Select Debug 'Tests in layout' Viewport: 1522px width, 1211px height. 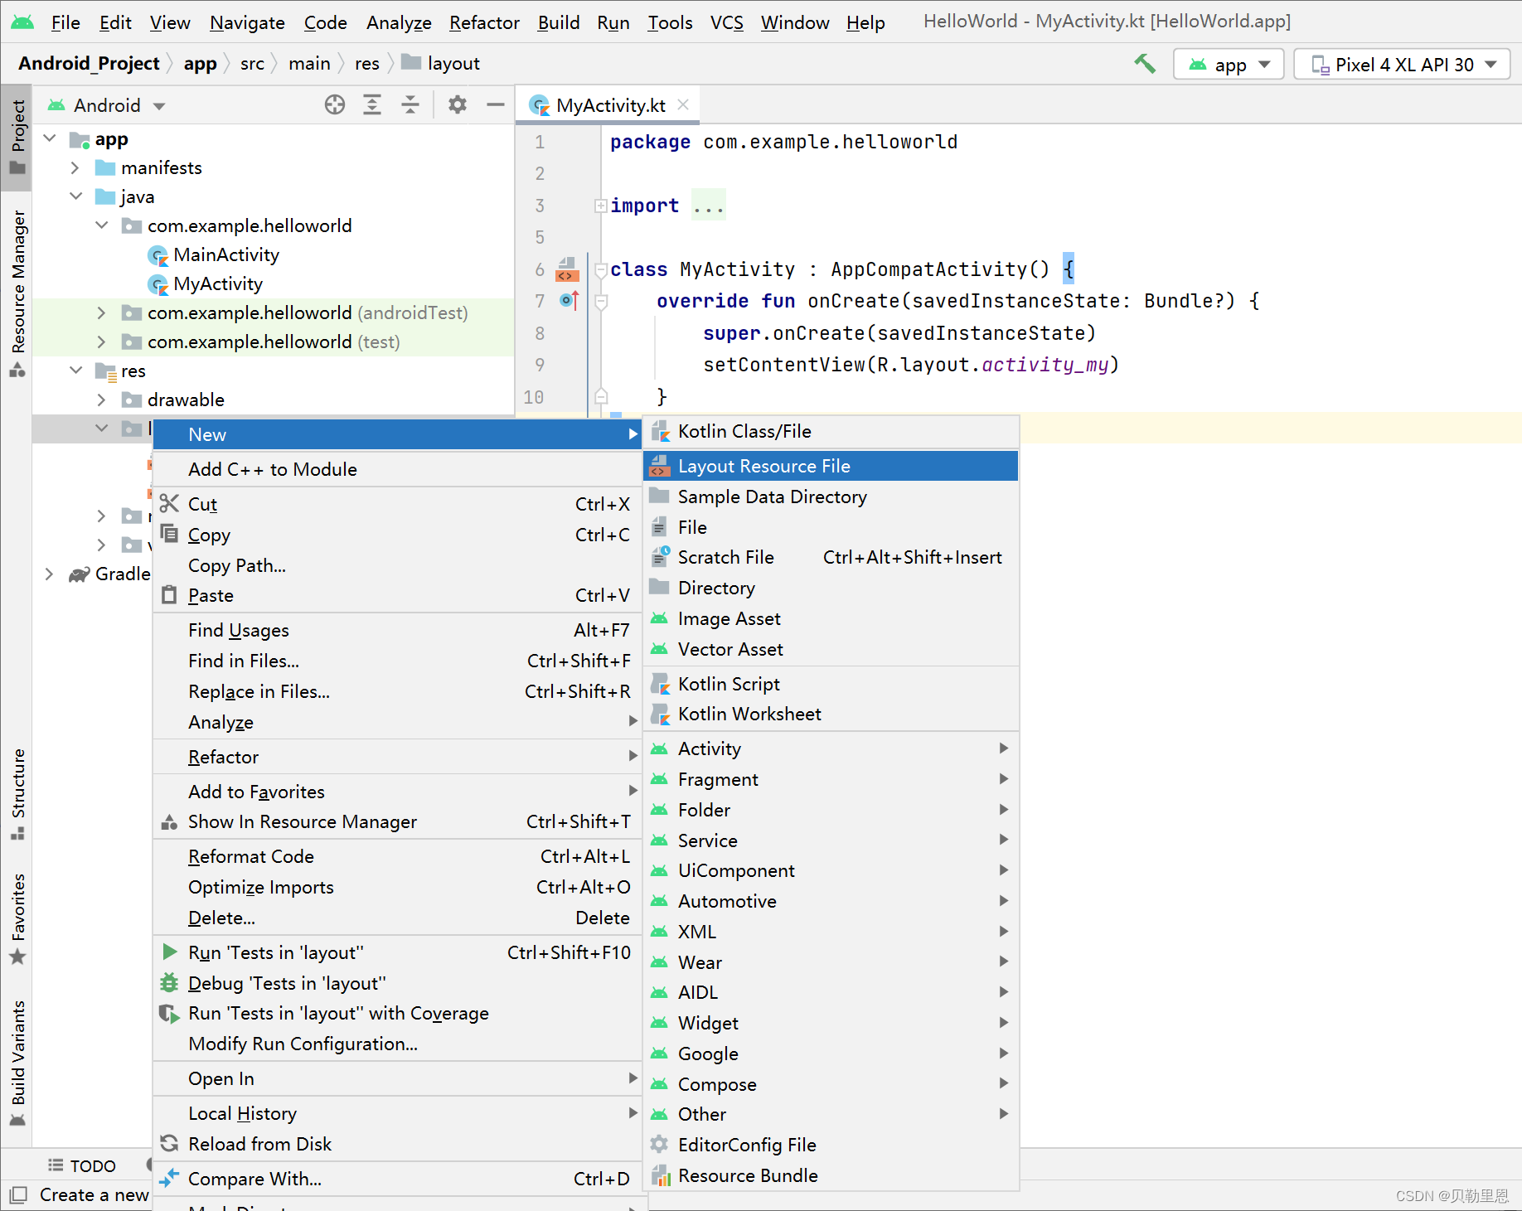397,983
